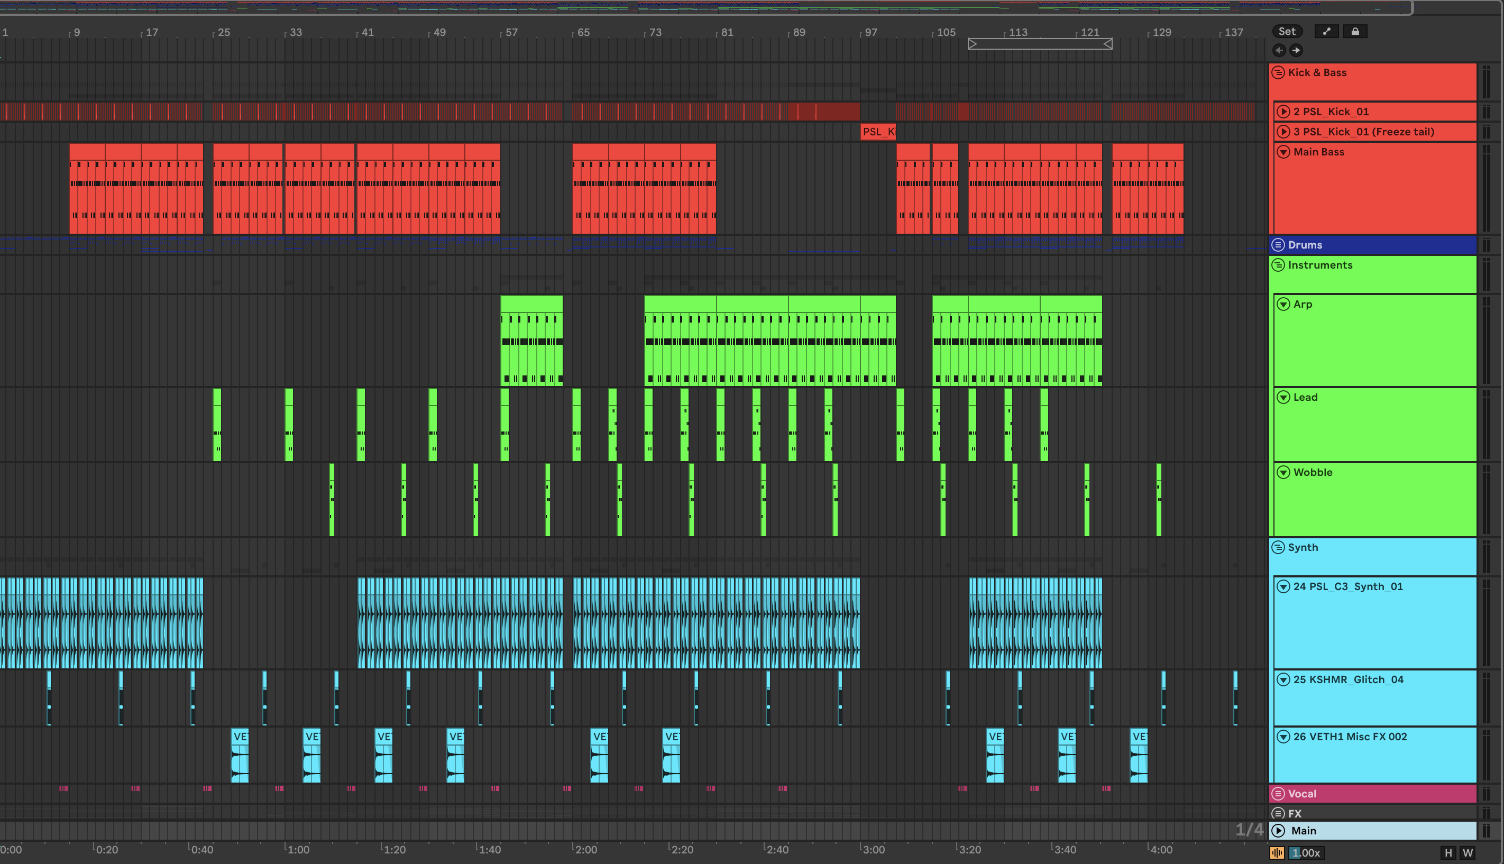Select the Lead track name
The height and width of the screenshot is (864, 1504).
coord(1305,397)
